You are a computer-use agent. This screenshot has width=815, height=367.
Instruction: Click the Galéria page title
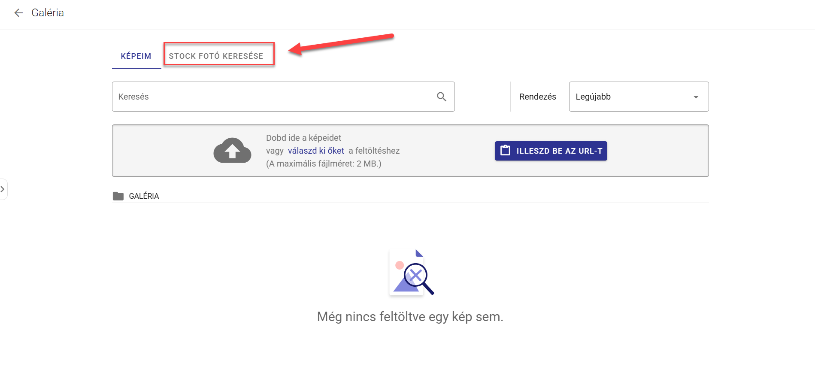[48, 13]
